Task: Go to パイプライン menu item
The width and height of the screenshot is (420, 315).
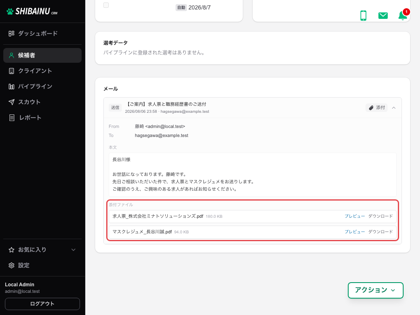Action: [x=42, y=87]
